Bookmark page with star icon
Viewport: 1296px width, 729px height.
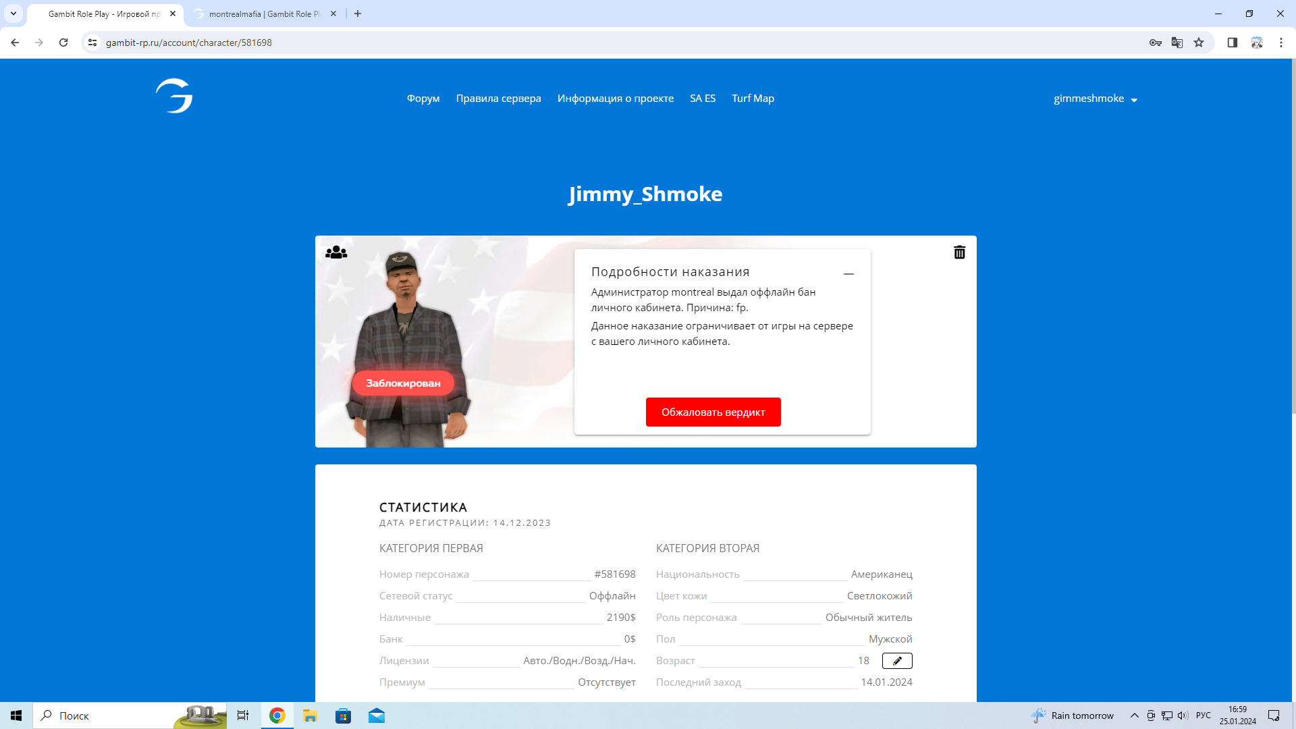[1199, 43]
